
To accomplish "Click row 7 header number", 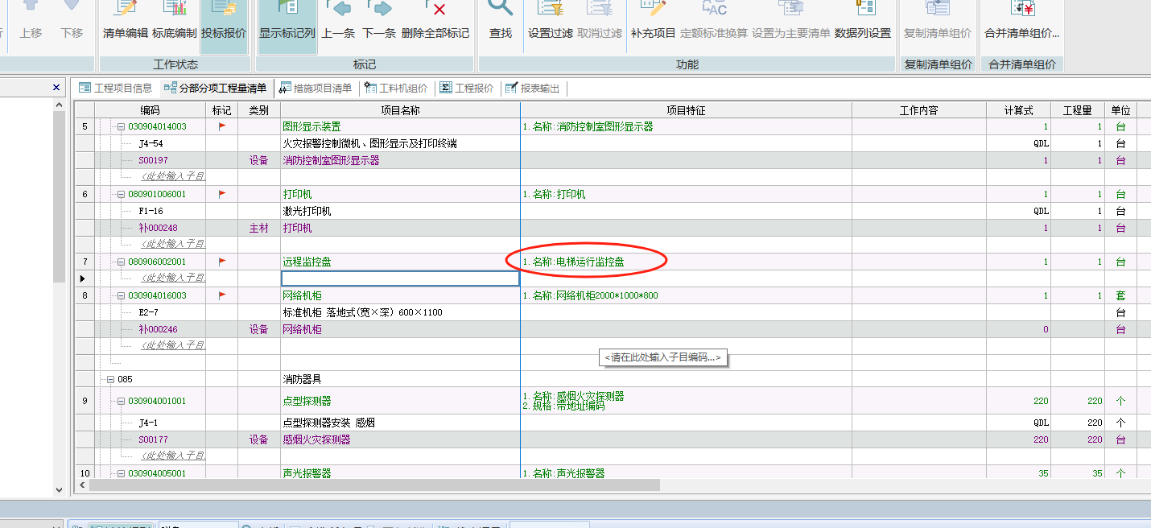I will point(85,262).
